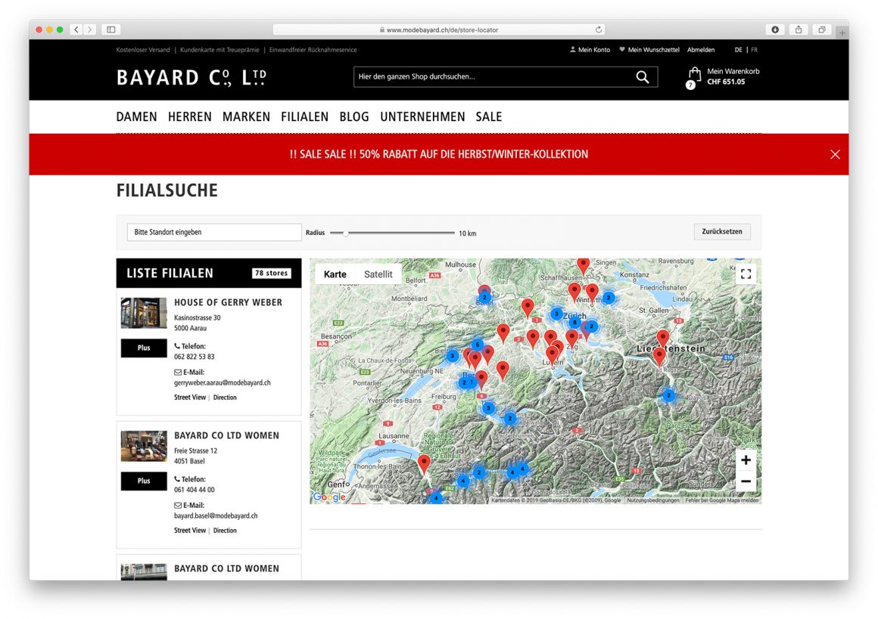Select the red pin near Lausanne lake
Screen dimensions: 878x619
click(425, 464)
